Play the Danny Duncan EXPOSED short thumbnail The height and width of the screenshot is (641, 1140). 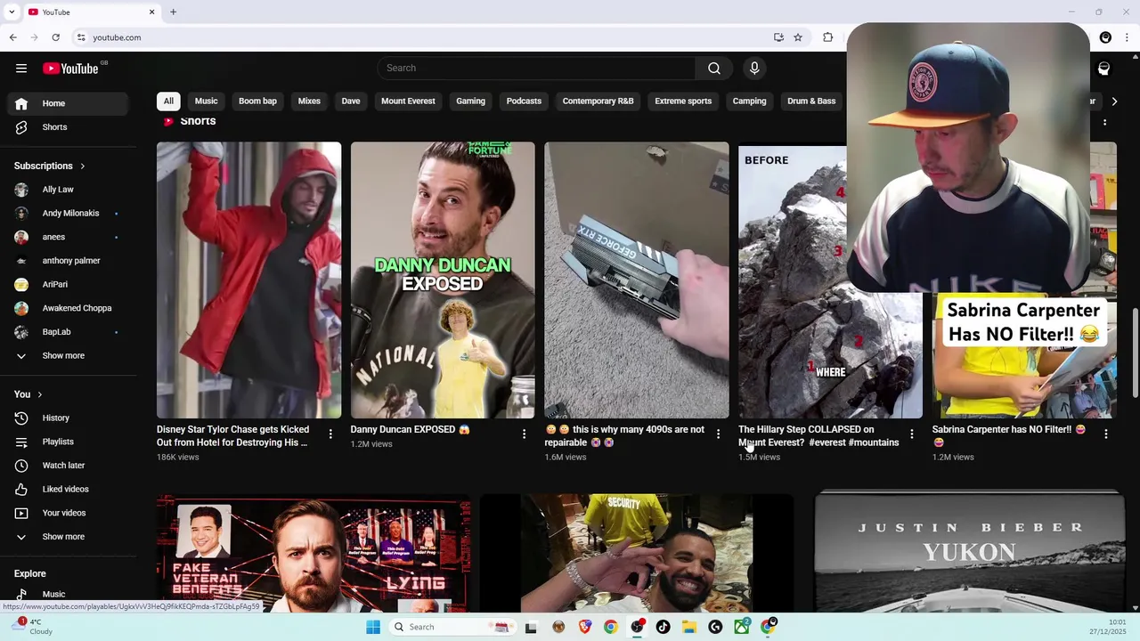443,280
